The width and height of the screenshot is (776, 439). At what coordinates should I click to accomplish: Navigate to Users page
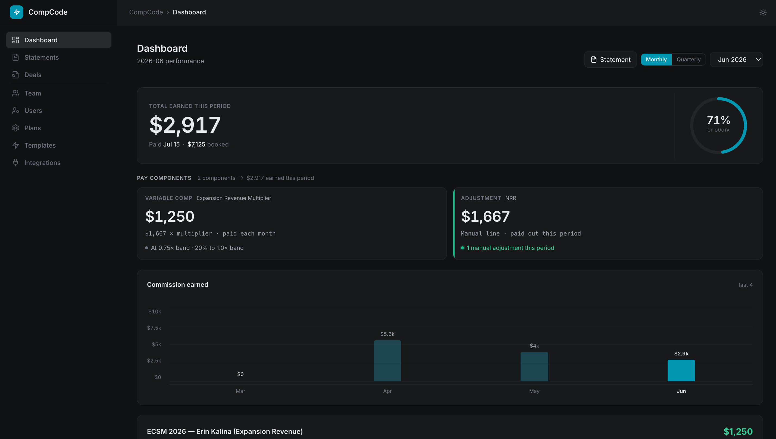(x=59, y=111)
